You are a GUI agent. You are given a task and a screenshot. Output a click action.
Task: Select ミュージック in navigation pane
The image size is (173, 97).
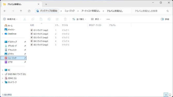[13, 58]
